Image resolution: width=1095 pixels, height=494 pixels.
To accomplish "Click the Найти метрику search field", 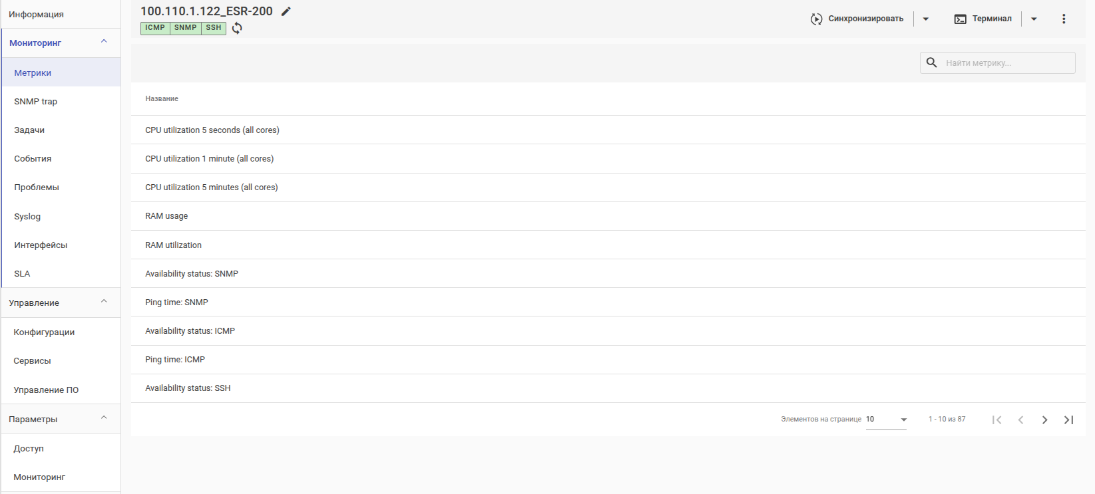I will click(x=1005, y=63).
